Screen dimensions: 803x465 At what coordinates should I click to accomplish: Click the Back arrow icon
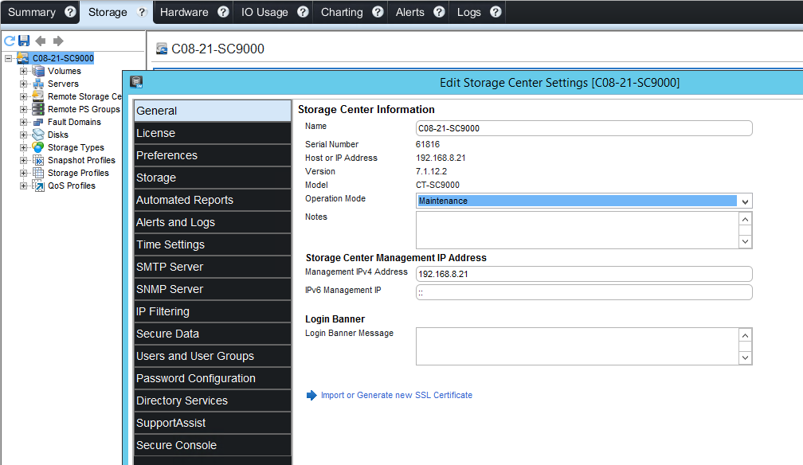pyautogui.click(x=41, y=41)
